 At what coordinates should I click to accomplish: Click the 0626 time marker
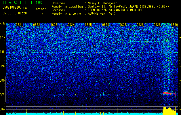pyautogui.click(x=106, y=25)
